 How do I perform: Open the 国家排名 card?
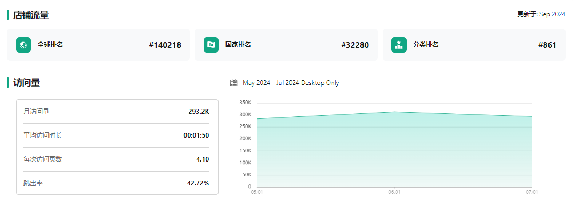coord(286,45)
